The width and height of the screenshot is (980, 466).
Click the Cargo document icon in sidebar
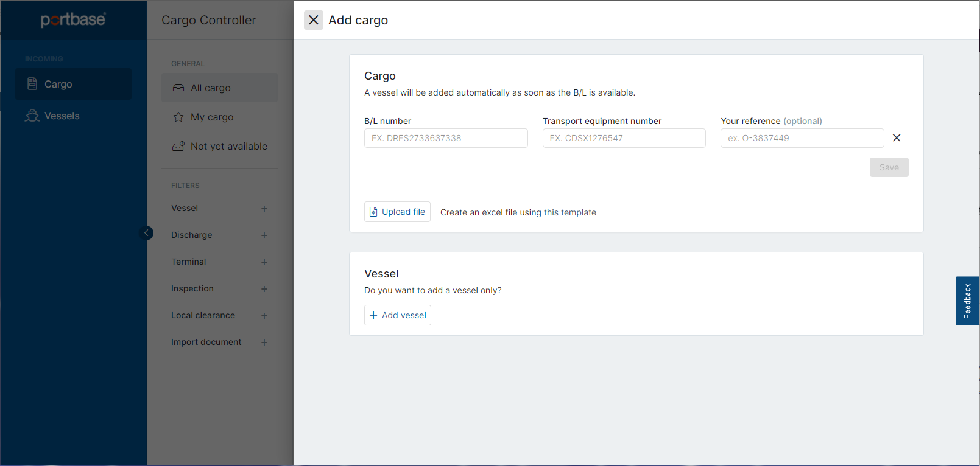tap(32, 84)
